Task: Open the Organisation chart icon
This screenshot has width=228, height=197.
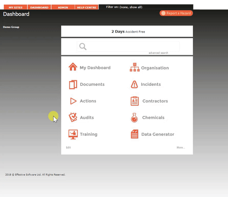Action: click(x=135, y=67)
